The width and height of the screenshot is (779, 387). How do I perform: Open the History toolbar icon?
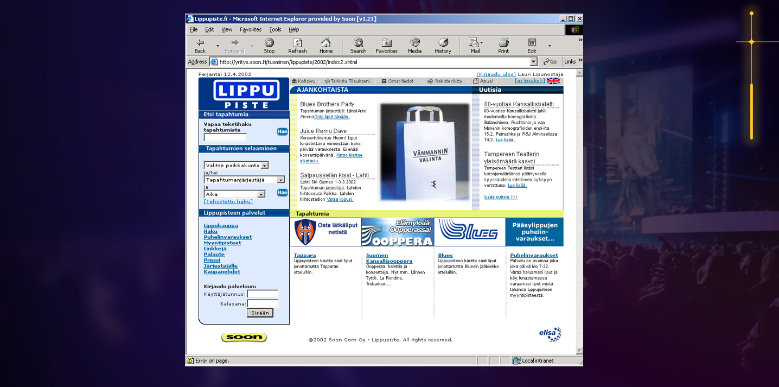pos(443,46)
